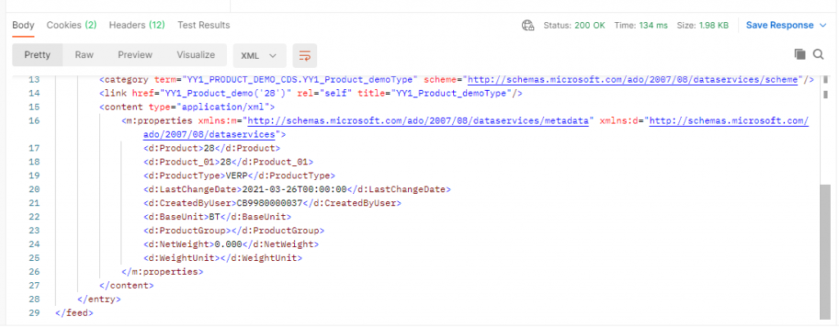Select the Pretty view option
The image size is (839, 328).
38,55
